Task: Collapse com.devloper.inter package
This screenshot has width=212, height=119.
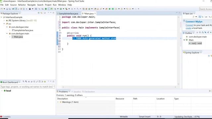Action: [7, 27]
